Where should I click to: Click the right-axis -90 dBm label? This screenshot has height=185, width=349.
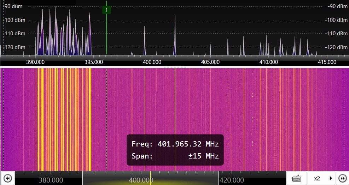[x=338, y=6]
